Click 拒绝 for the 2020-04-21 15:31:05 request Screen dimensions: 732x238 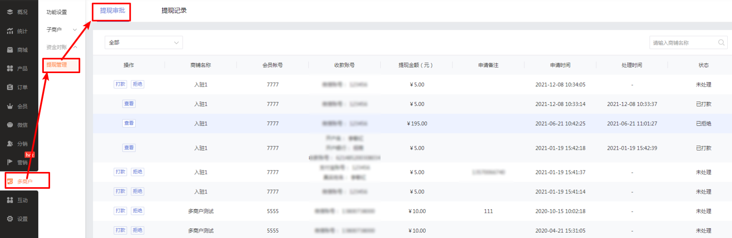137,230
